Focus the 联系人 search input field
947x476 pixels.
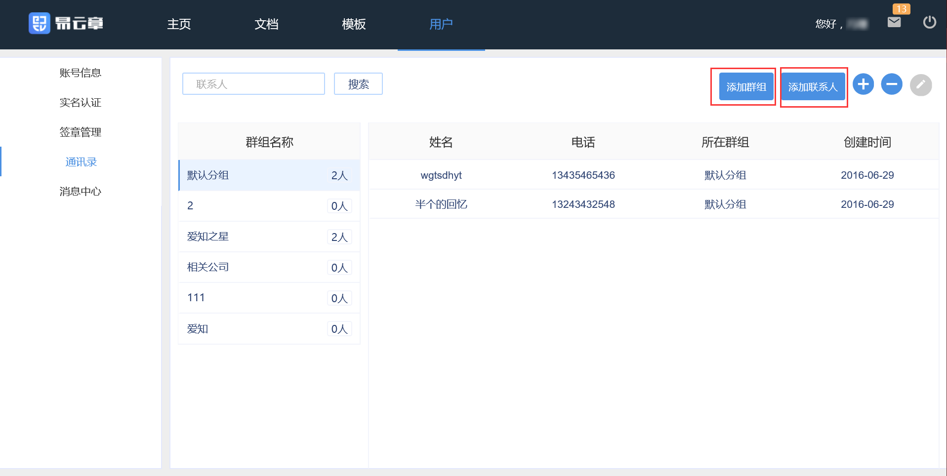[x=253, y=84]
